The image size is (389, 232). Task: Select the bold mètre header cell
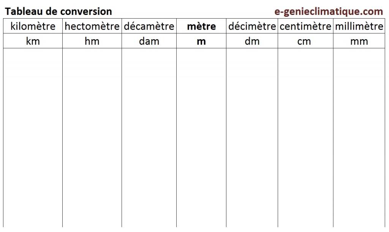point(201,26)
